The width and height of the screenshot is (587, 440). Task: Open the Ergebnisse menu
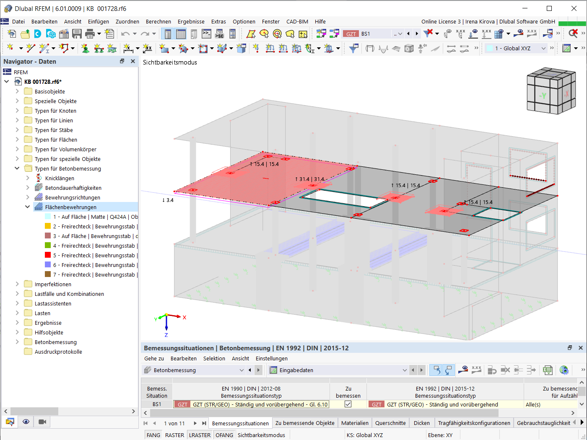191,21
